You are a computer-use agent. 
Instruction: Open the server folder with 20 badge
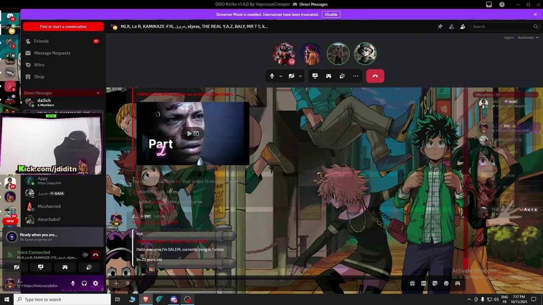point(10,211)
